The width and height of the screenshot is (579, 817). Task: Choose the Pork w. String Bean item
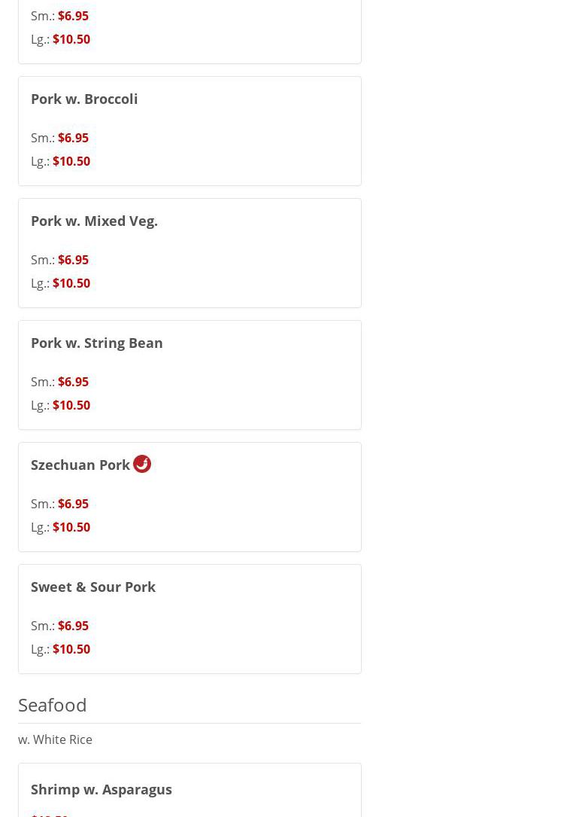[96, 343]
